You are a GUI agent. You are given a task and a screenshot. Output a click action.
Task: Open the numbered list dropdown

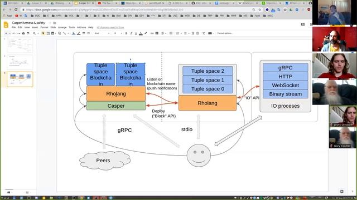178,33
